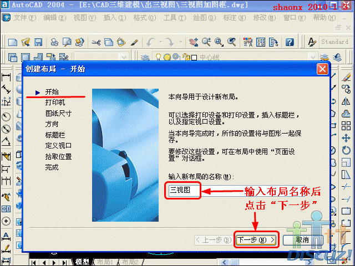This screenshot has height=266, width=355.
Task: Click the Help question mark icon
Action: 290,42
